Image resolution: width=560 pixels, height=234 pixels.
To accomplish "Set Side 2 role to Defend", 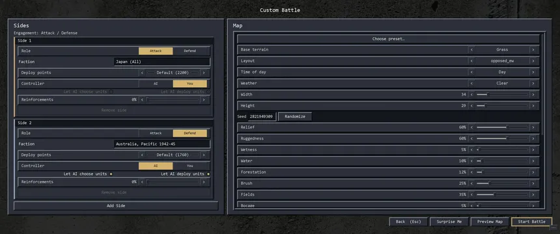I will (190, 133).
